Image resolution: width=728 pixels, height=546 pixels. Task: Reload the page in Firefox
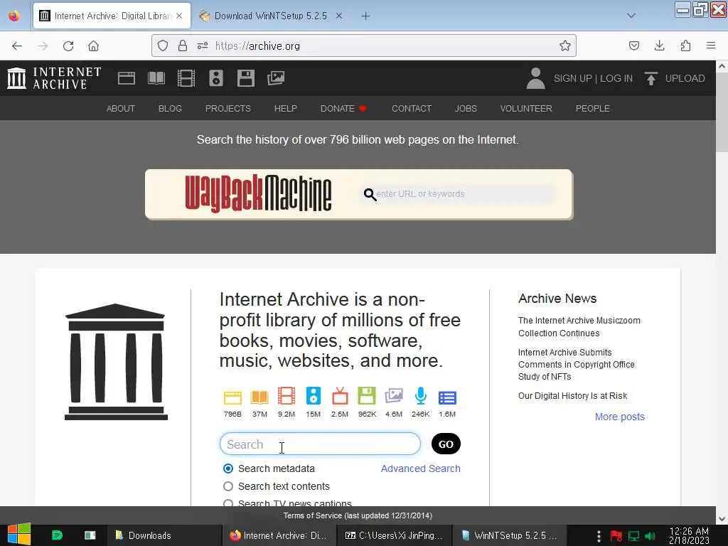(x=68, y=46)
